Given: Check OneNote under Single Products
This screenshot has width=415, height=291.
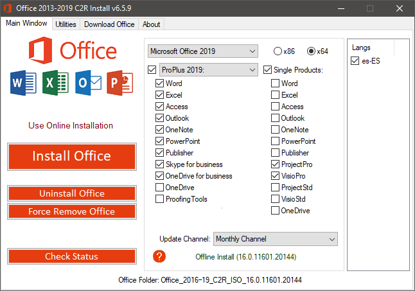Looking at the screenshot, I should tap(275, 130).
